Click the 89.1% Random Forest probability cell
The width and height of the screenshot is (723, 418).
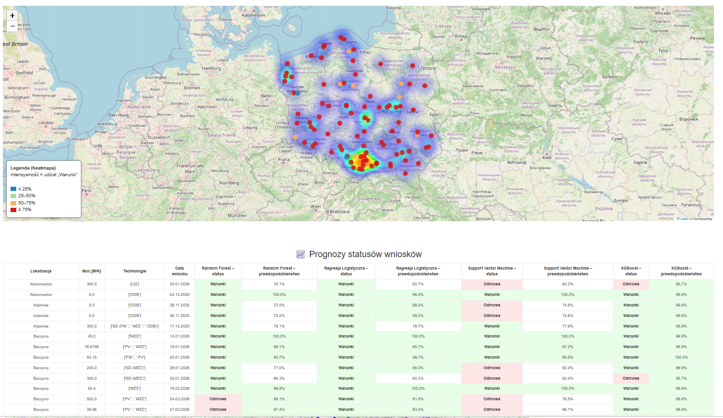pyautogui.click(x=279, y=399)
